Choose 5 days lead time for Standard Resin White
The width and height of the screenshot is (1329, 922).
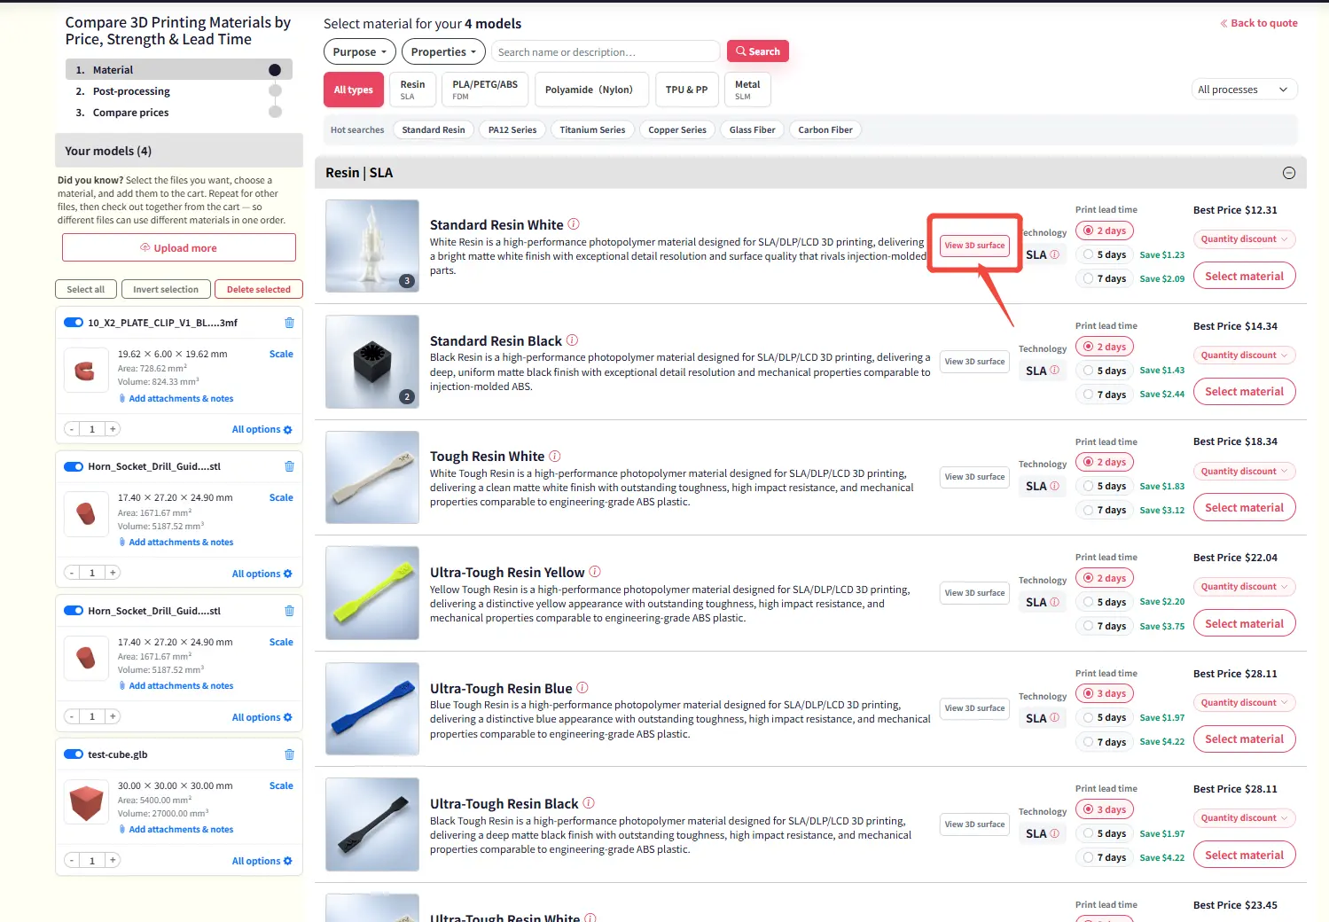point(1105,254)
